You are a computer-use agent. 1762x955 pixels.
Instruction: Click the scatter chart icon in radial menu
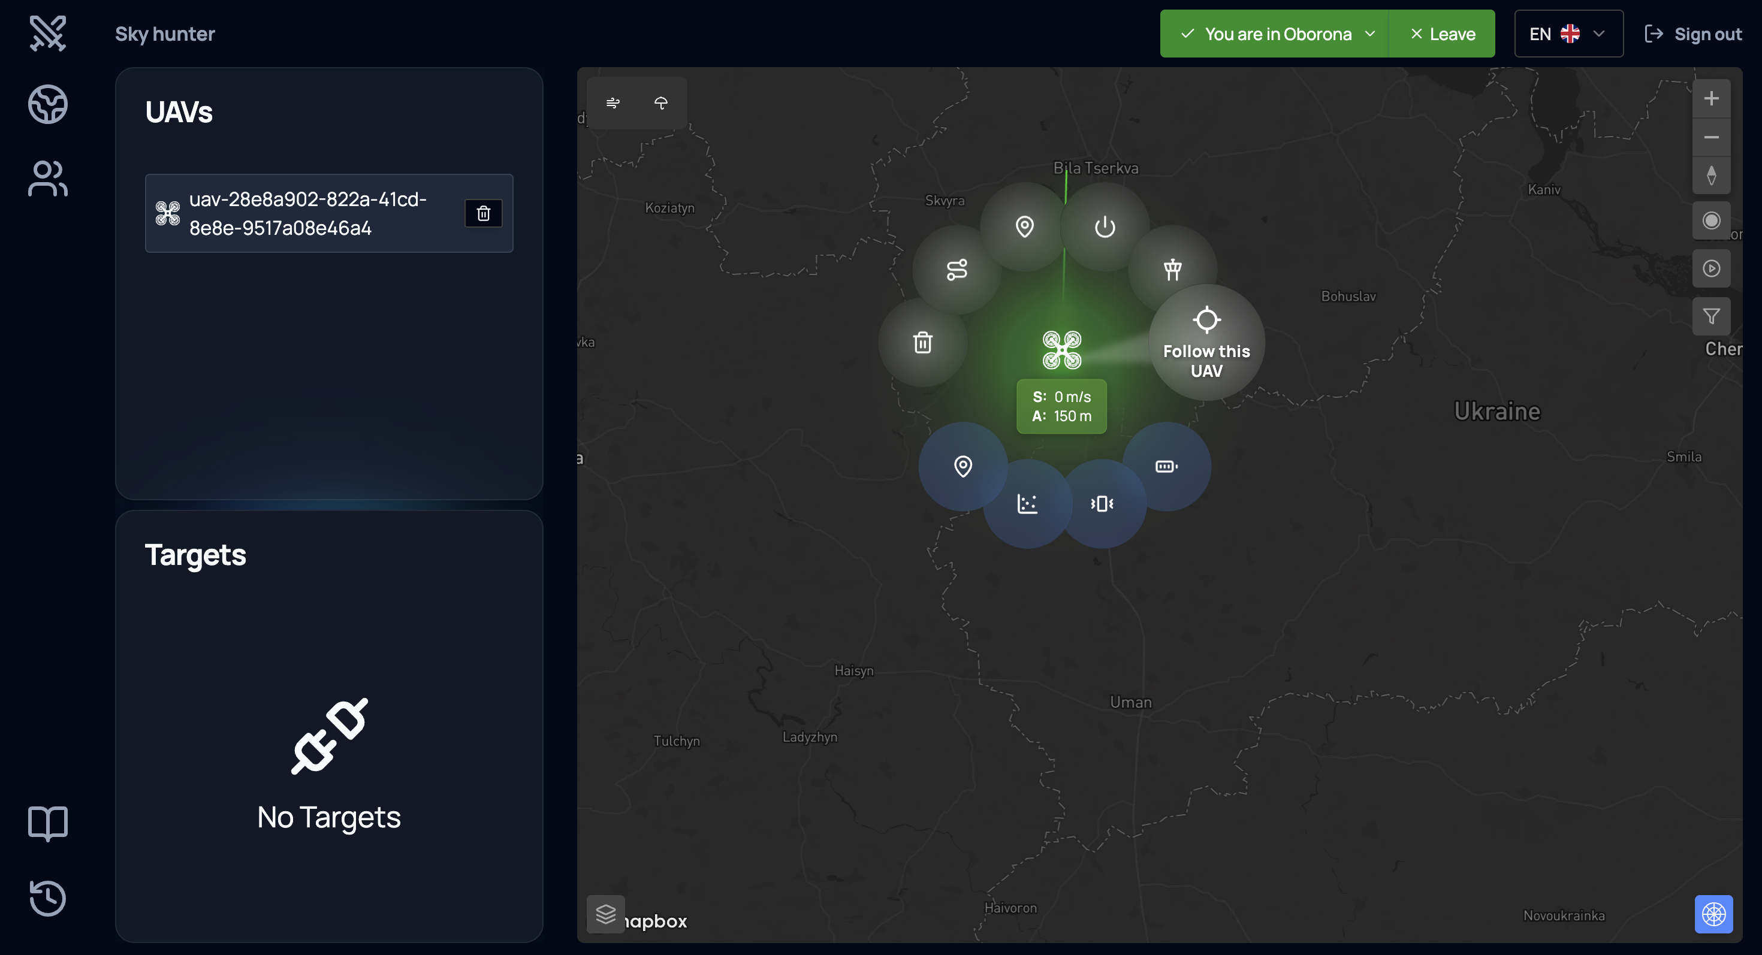click(1027, 504)
